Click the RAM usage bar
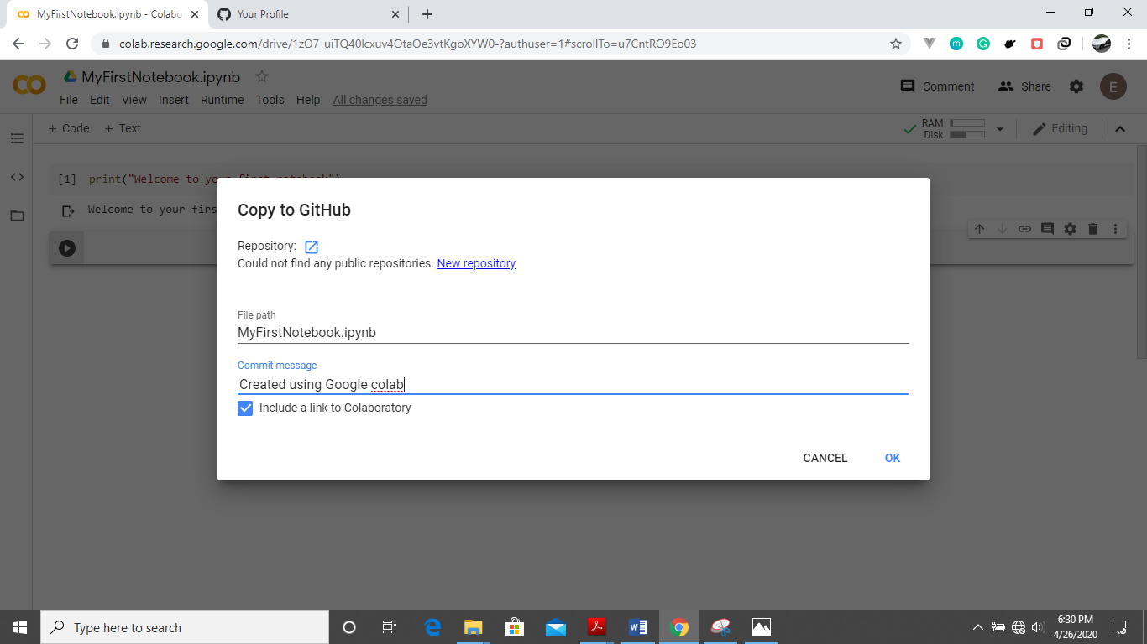The width and height of the screenshot is (1147, 644). tap(967, 123)
